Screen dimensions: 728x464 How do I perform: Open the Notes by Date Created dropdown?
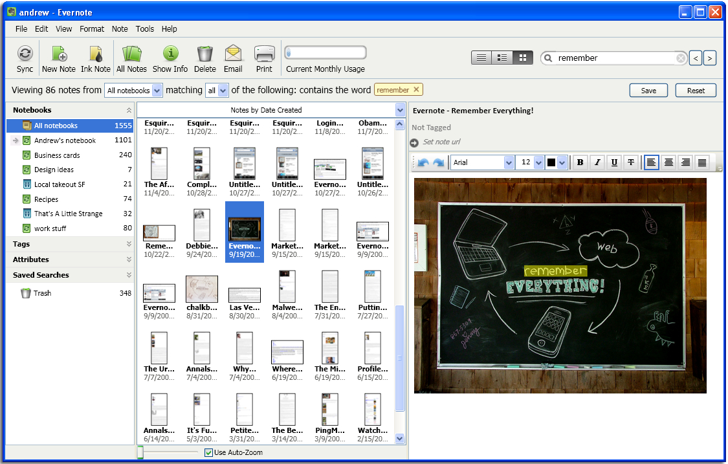click(x=400, y=110)
